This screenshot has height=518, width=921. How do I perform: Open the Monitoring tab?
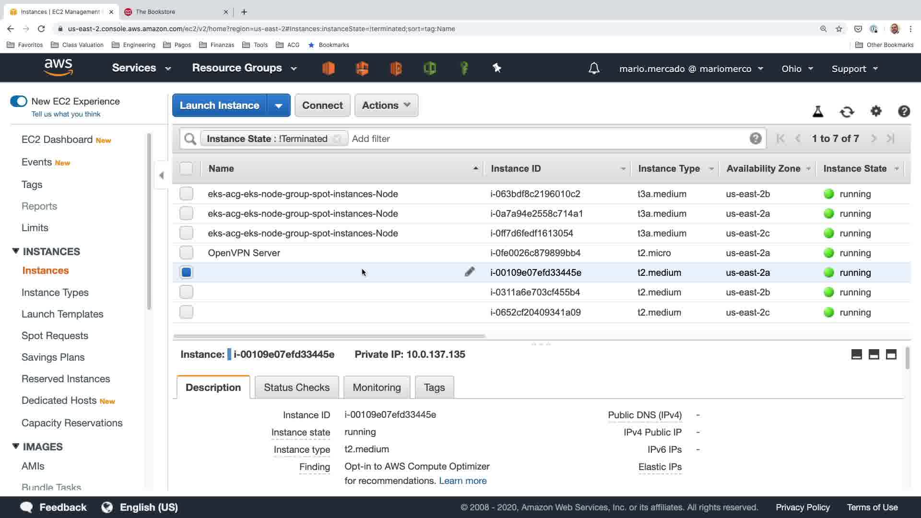pos(377,388)
